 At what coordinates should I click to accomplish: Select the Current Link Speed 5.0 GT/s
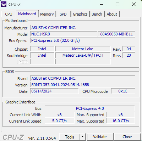point(60,121)
